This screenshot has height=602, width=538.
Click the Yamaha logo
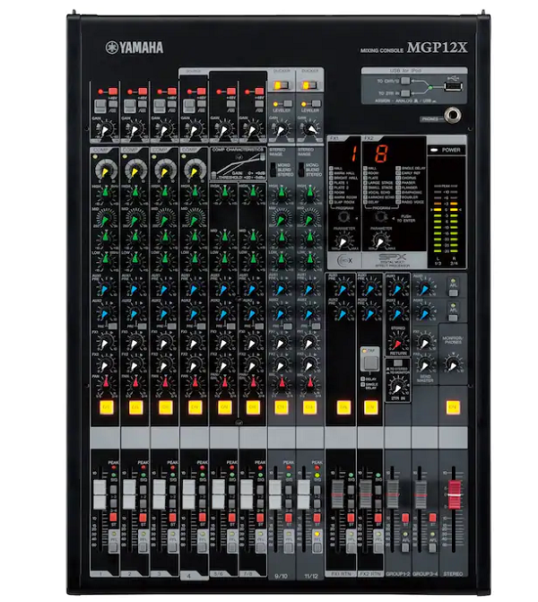point(134,48)
